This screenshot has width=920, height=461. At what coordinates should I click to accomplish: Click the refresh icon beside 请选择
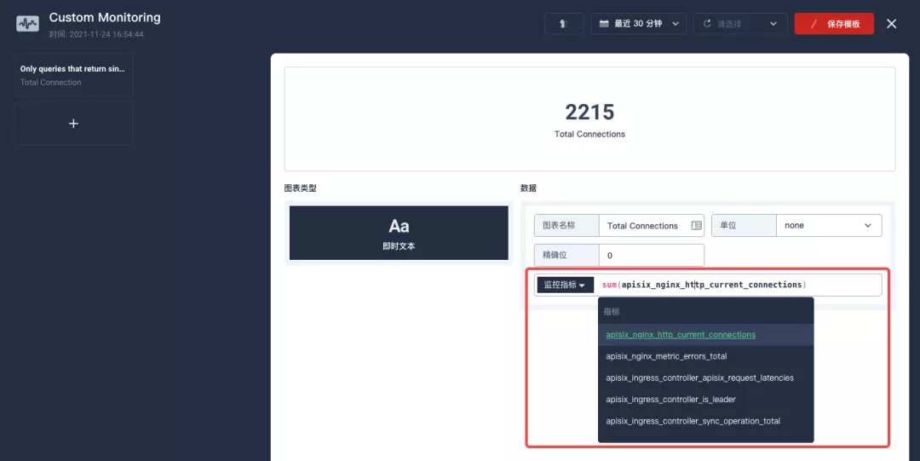click(707, 24)
